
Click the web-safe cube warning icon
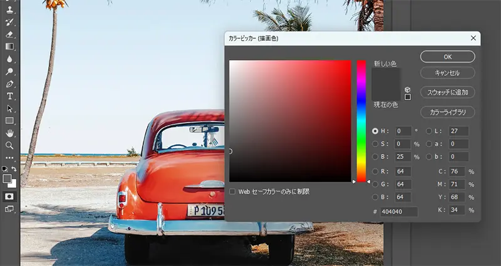tap(408, 90)
